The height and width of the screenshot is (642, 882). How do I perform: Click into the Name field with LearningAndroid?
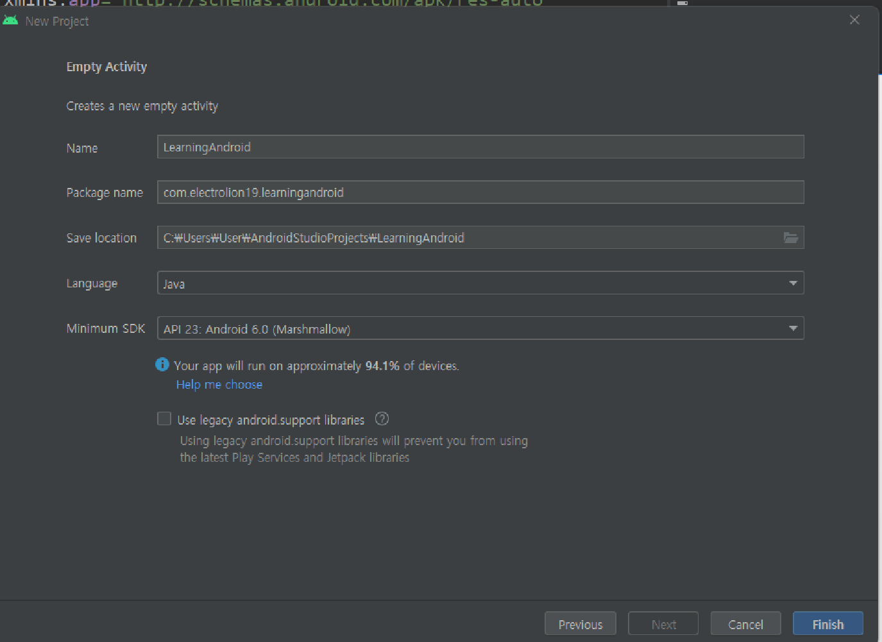point(480,147)
